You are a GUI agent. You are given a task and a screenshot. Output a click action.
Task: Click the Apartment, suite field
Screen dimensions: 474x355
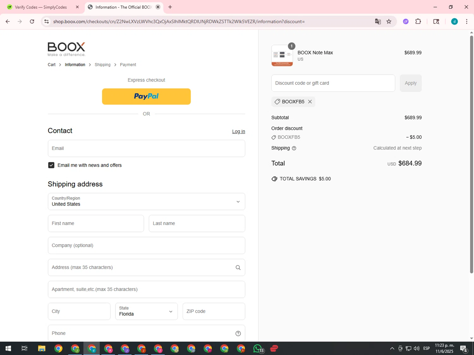point(146,290)
